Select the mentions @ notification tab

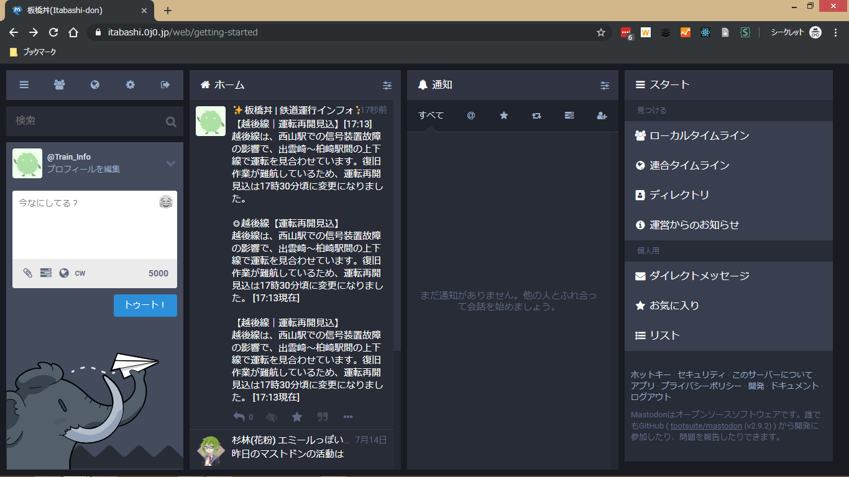click(471, 116)
